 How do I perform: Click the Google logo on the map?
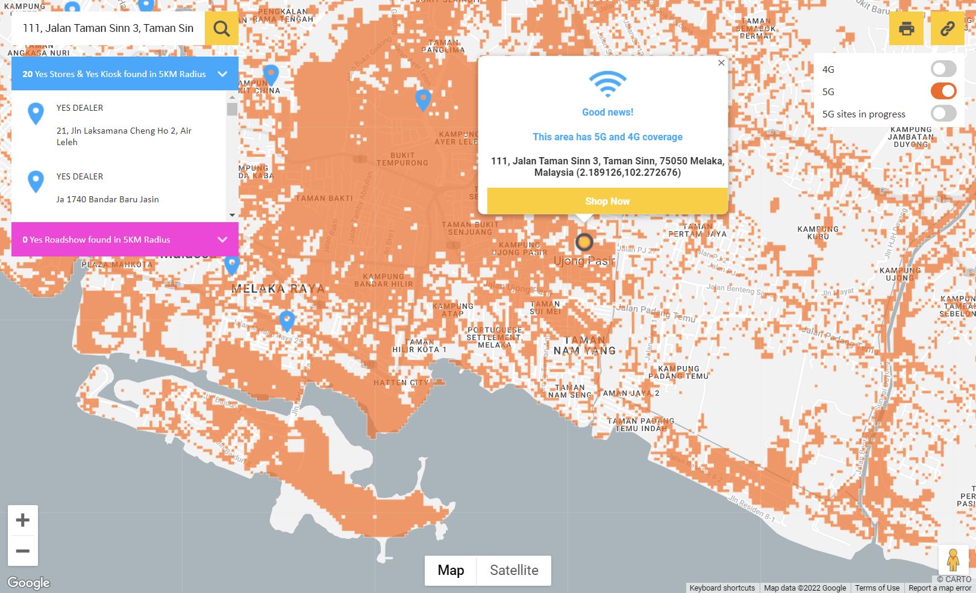pos(30,582)
